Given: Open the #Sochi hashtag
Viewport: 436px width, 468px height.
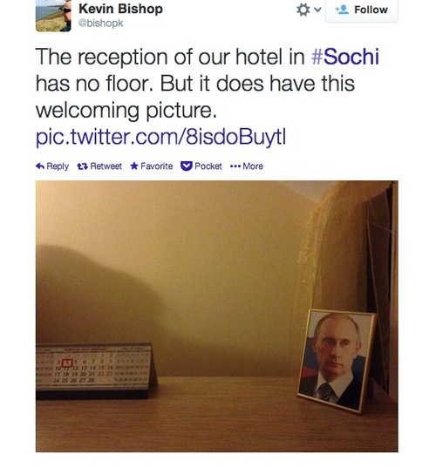Looking at the screenshot, I should click(x=345, y=57).
